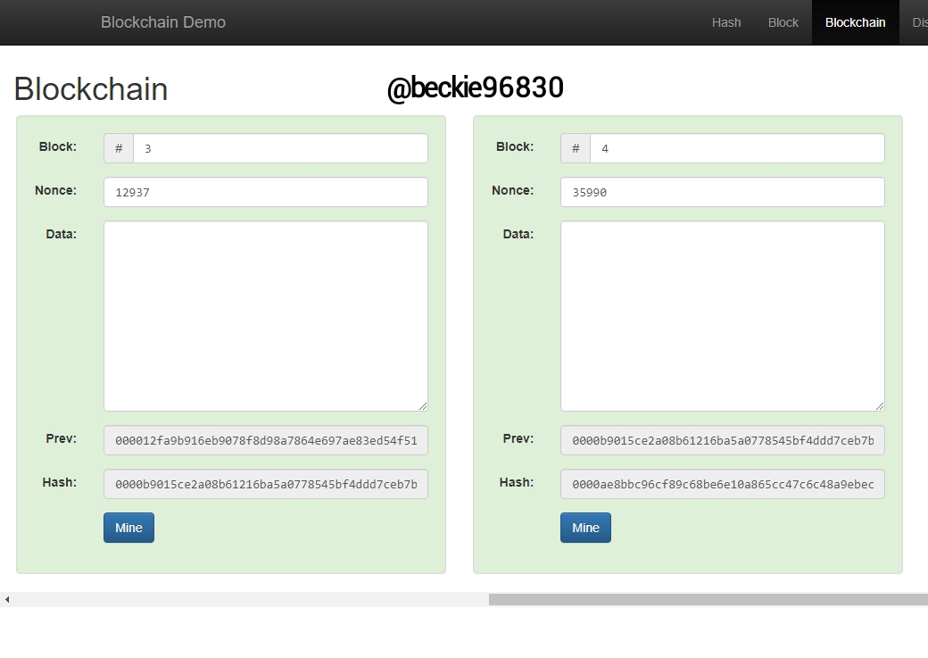Open the Block tab in navbar
The image size is (928, 658).
783,22
